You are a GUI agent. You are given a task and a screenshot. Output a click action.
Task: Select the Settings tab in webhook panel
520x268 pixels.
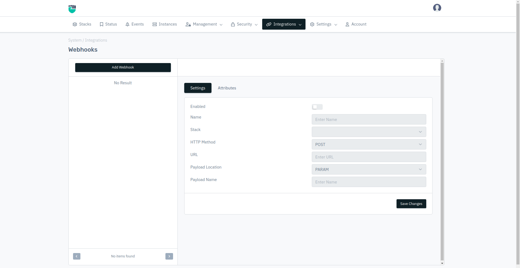pyautogui.click(x=198, y=88)
